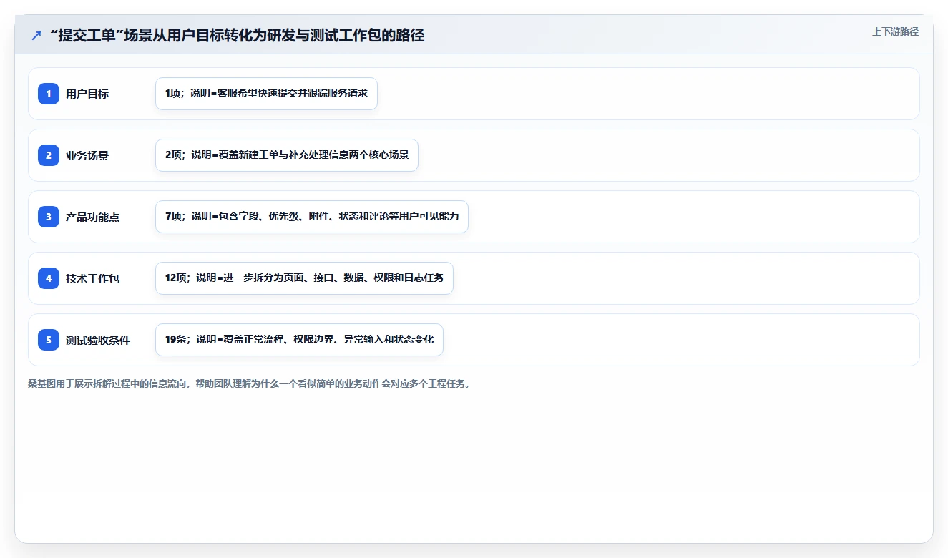Click the step 1 number badge
This screenshot has height=558, width=948.
[x=49, y=94]
